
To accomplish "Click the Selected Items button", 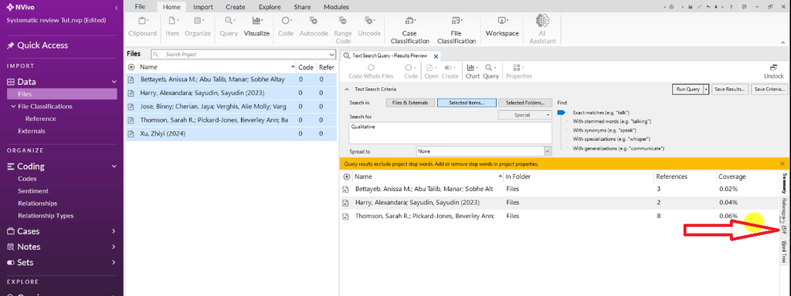I will (467, 103).
